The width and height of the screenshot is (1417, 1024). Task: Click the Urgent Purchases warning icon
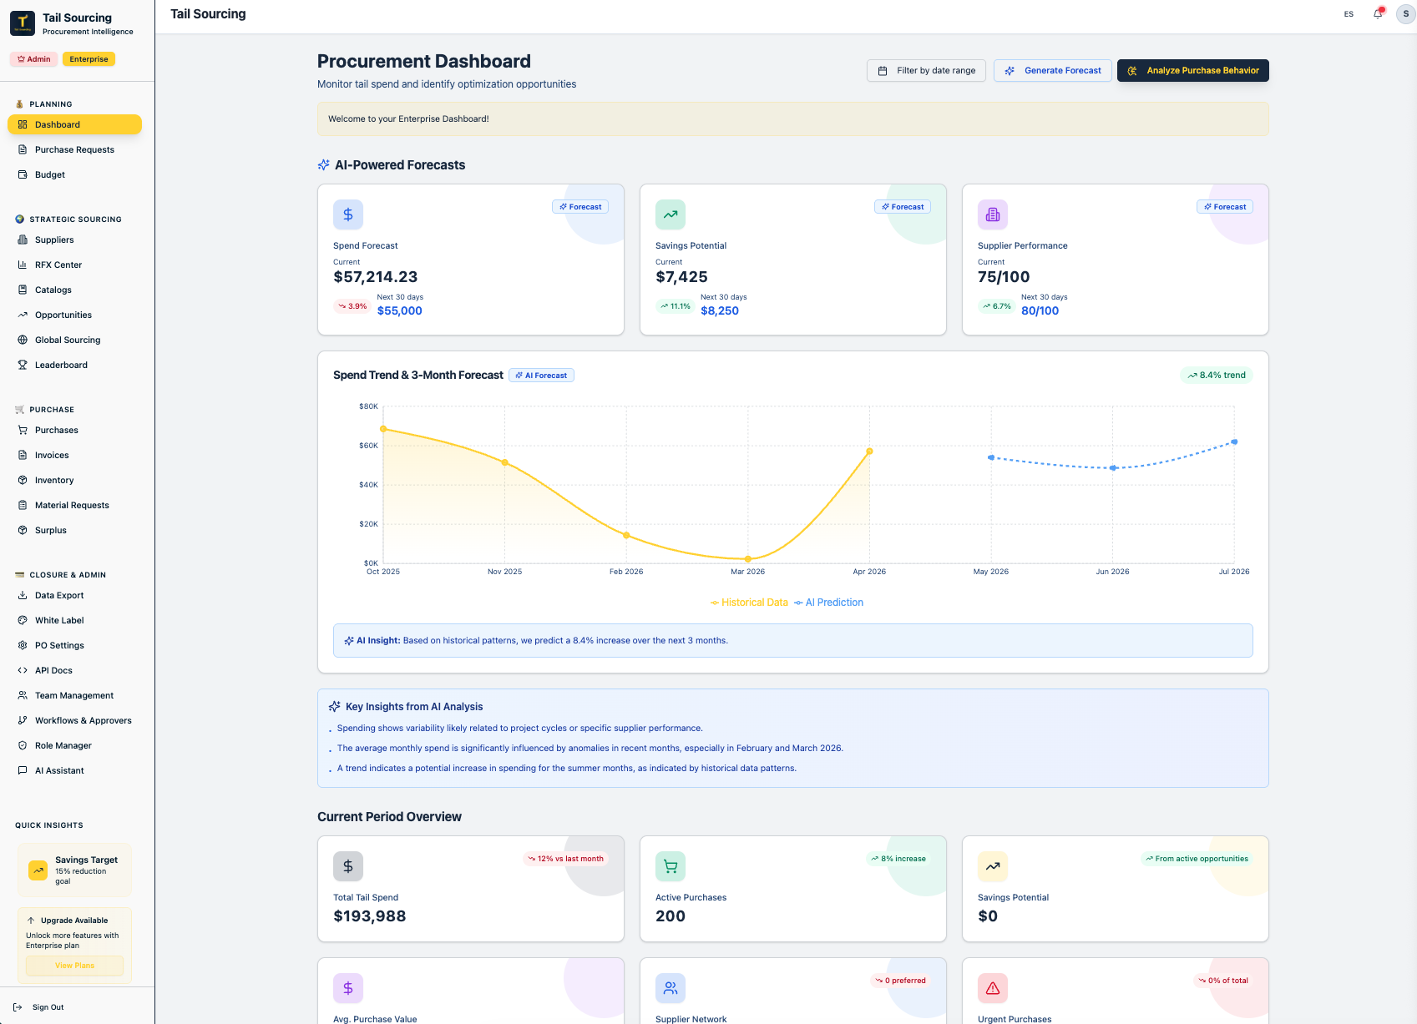click(993, 988)
